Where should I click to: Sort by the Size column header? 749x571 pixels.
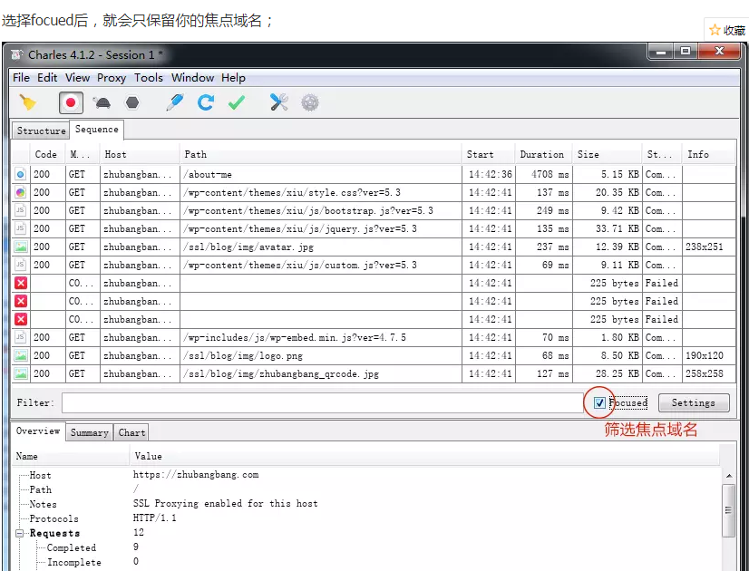608,154
